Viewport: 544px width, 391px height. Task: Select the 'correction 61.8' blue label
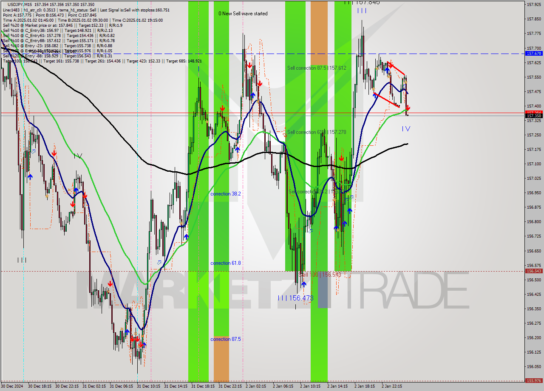[x=226, y=263]
